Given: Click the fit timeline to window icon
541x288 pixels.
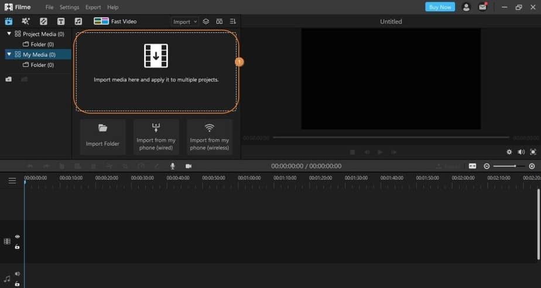Looking at the screenshot, I should coord(472,166).
